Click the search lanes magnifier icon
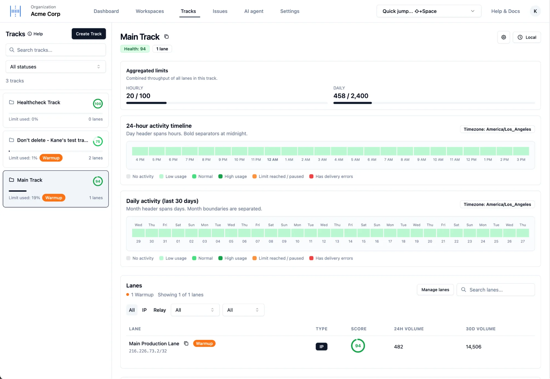 pyautogui.click(x=464, y=290)
